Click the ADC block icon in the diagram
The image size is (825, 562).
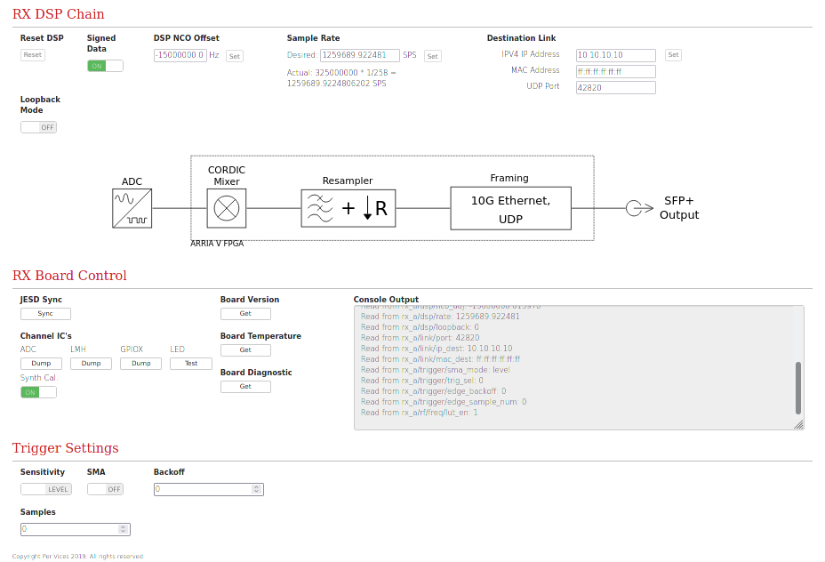tap(132, 208)
